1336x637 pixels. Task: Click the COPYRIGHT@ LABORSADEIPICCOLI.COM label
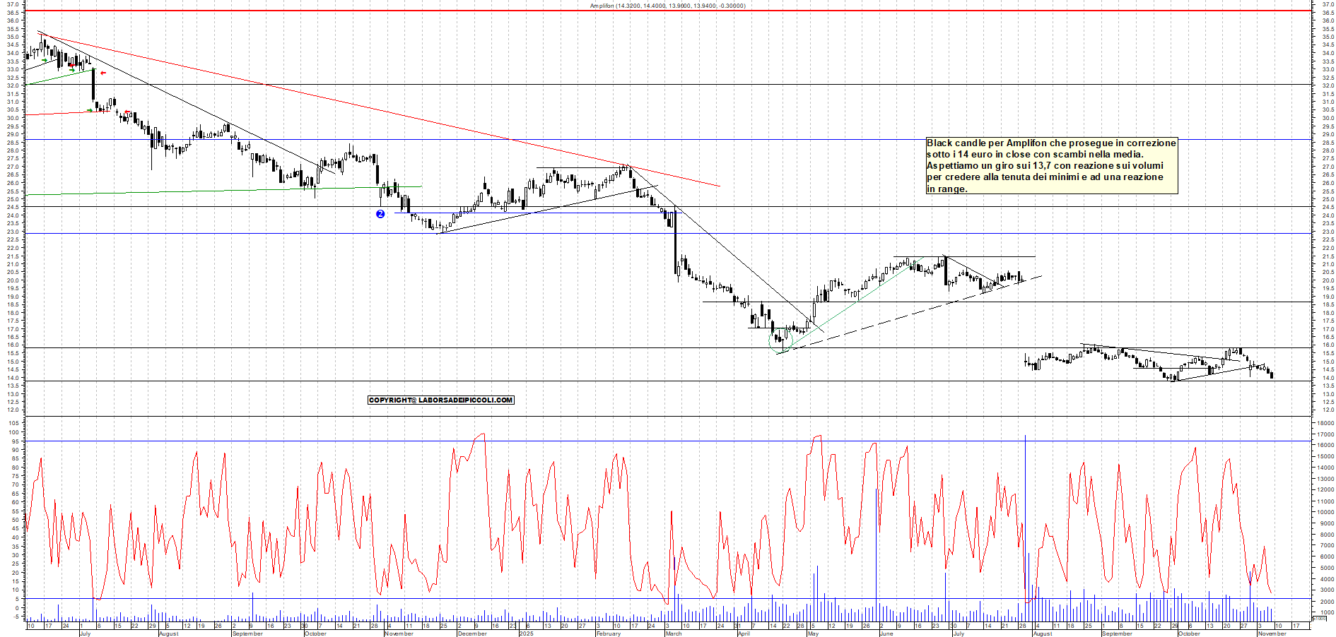[x=440, y=400]
